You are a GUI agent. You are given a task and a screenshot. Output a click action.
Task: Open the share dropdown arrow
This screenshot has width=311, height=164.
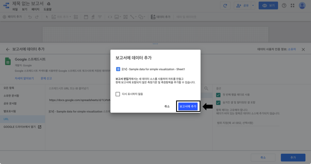253,5
